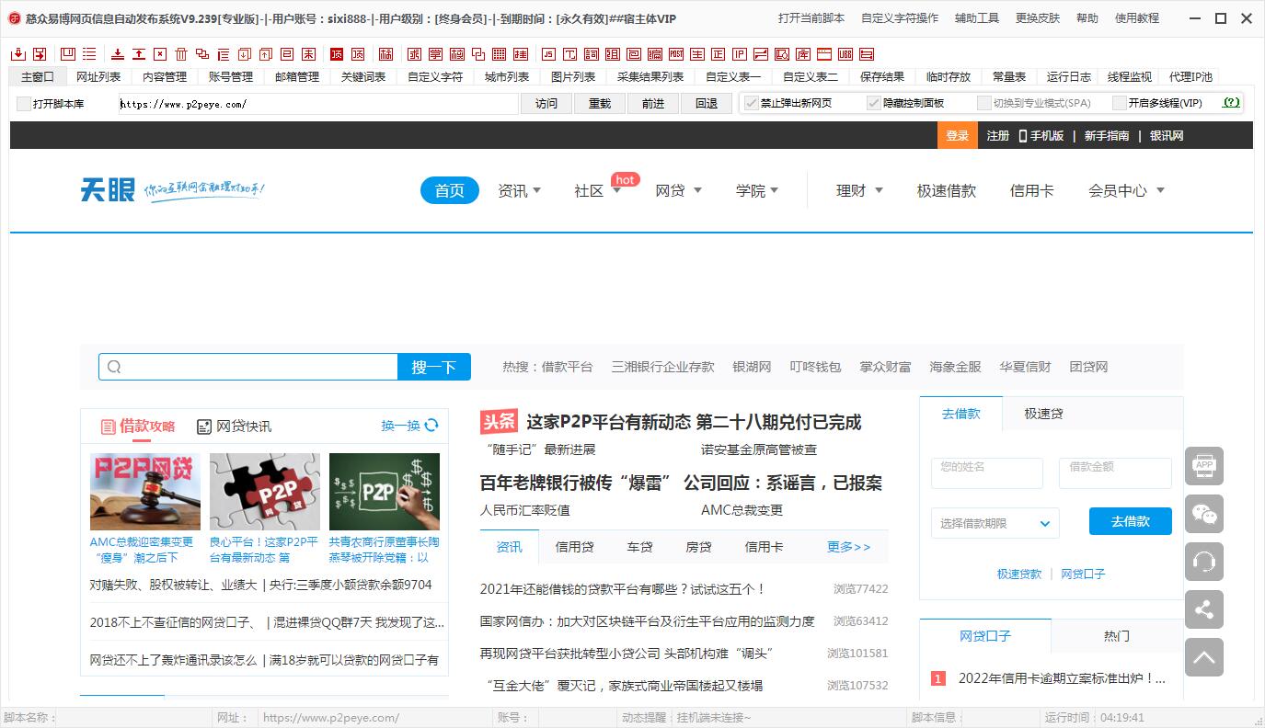Viewport: 1265px width, 728px height.
Task: Click the 天眼 site logo
Action: (x=108, y=190)
